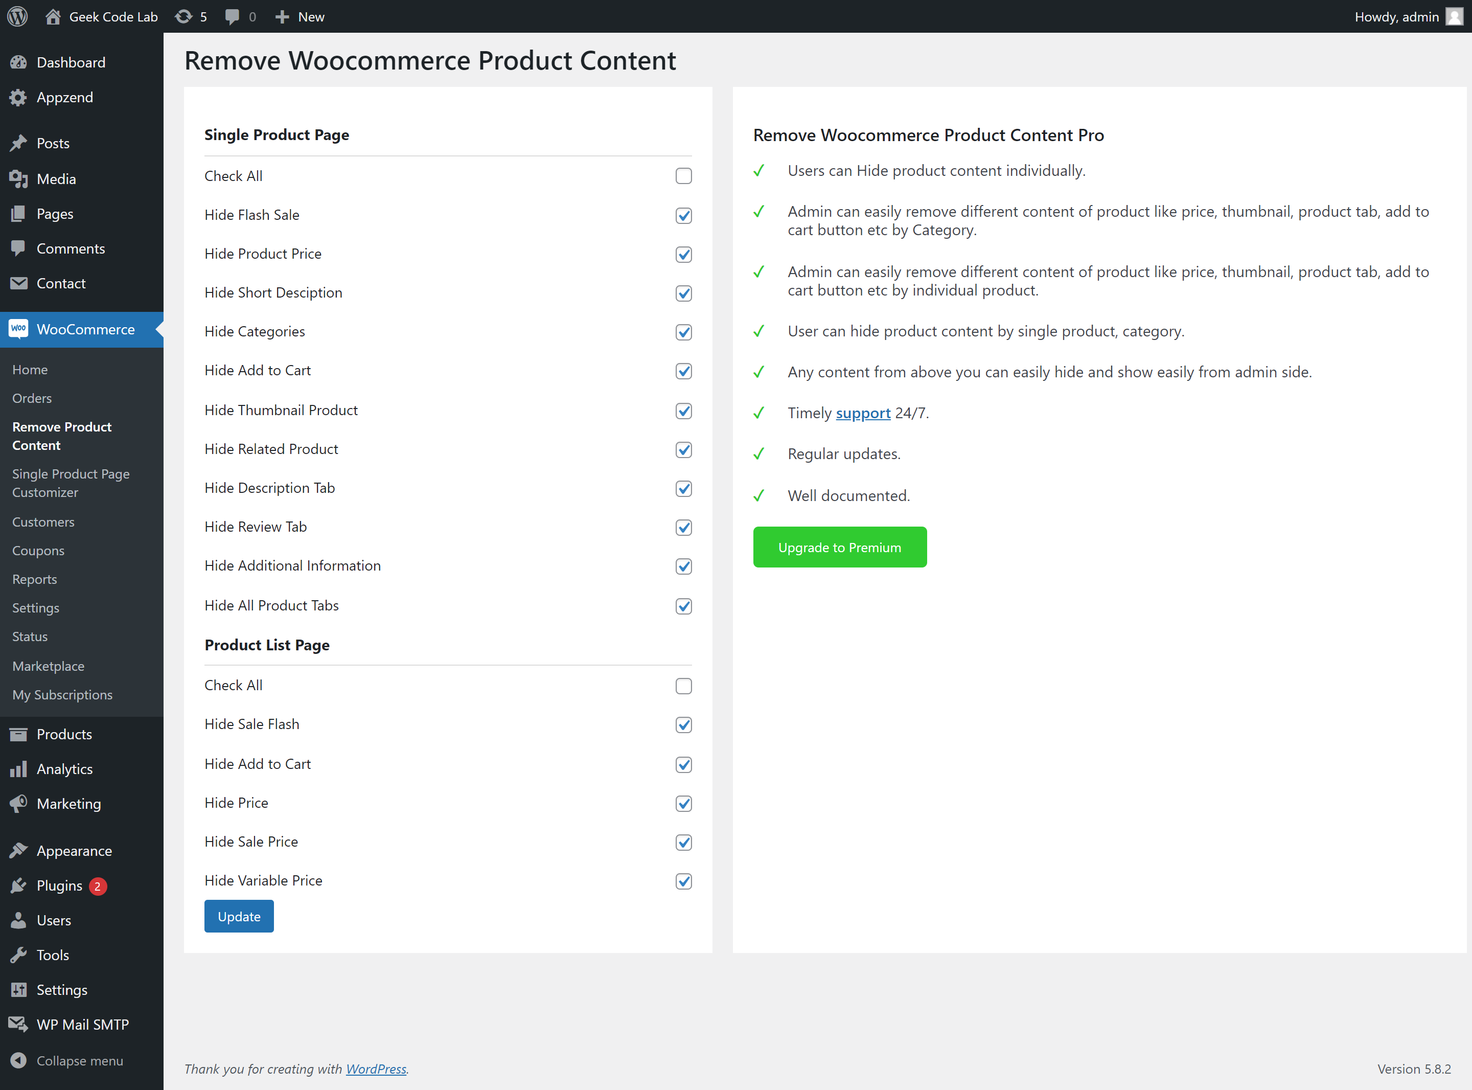Click the Update button
The image size is (1472, 1090).
tap(239, 916)
